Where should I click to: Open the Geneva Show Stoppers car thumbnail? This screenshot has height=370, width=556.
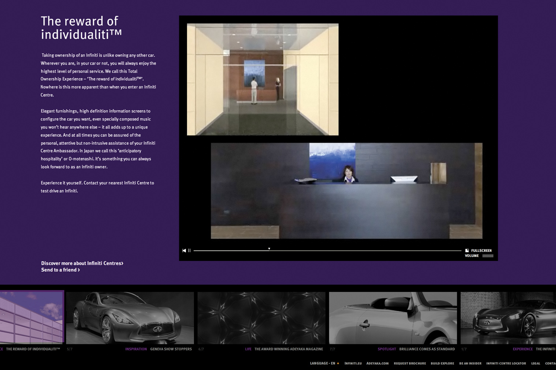[130, 318]
